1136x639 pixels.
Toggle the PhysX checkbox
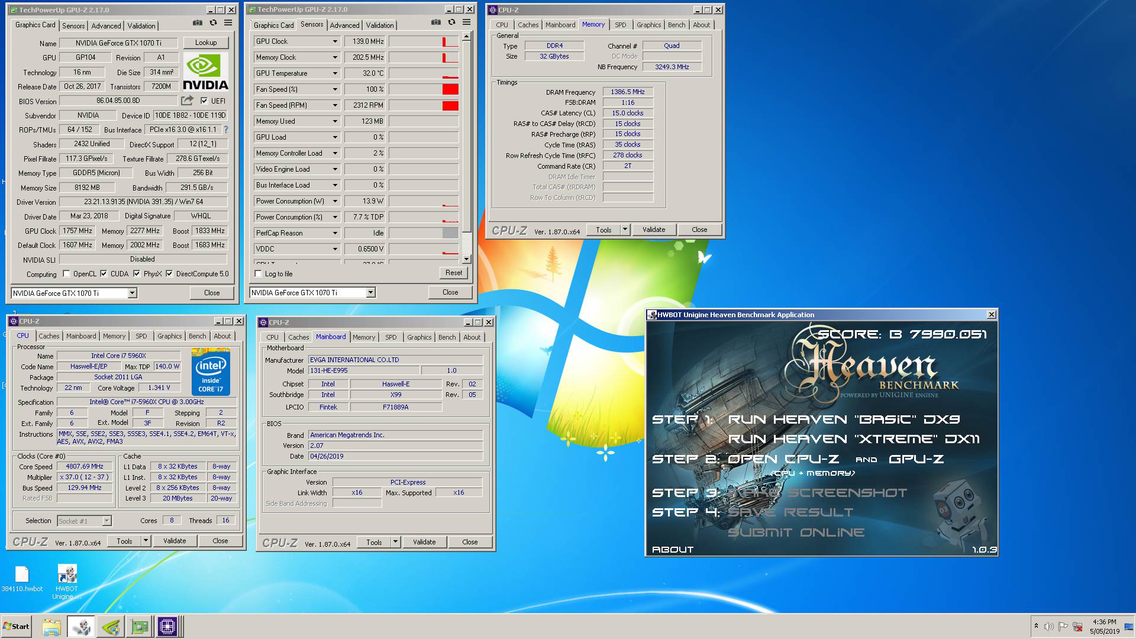pos(137,274)
